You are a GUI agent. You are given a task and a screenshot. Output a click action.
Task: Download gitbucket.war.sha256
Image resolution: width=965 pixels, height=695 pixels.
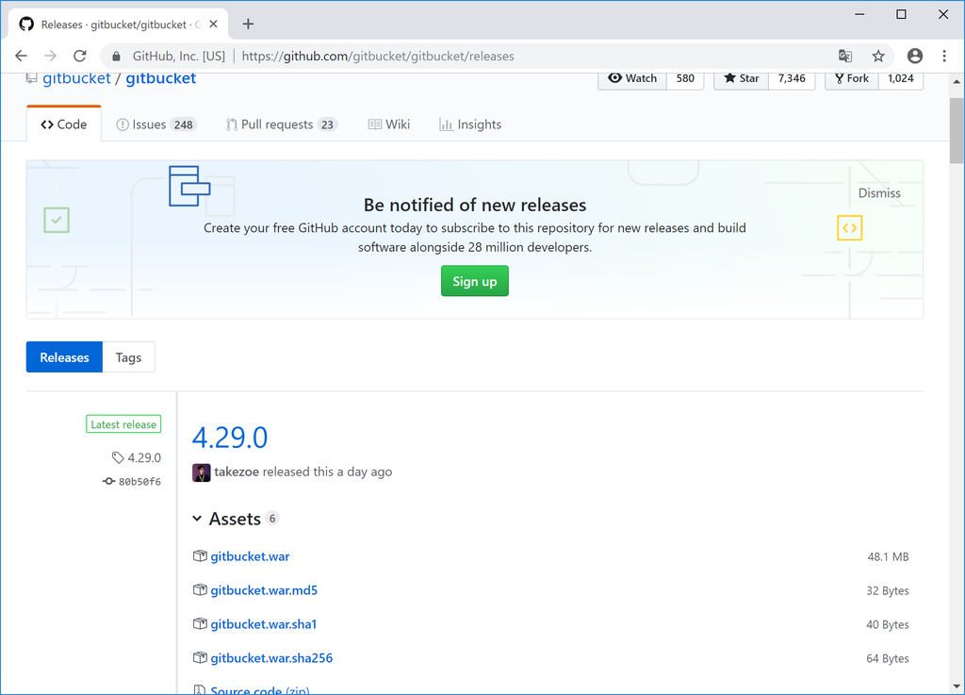271,657
